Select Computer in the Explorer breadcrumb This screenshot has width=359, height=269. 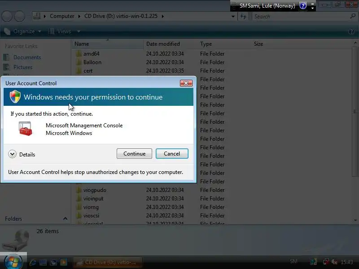click(62, 16)
